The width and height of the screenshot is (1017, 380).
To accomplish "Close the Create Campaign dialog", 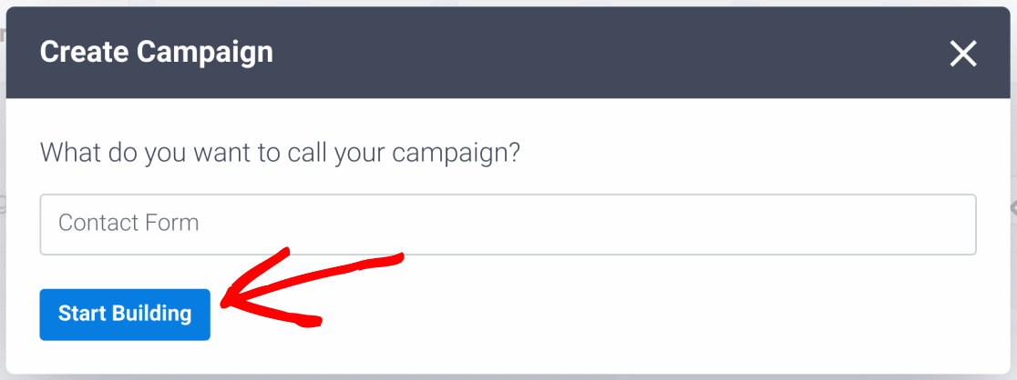I will (x=962, y=54).
